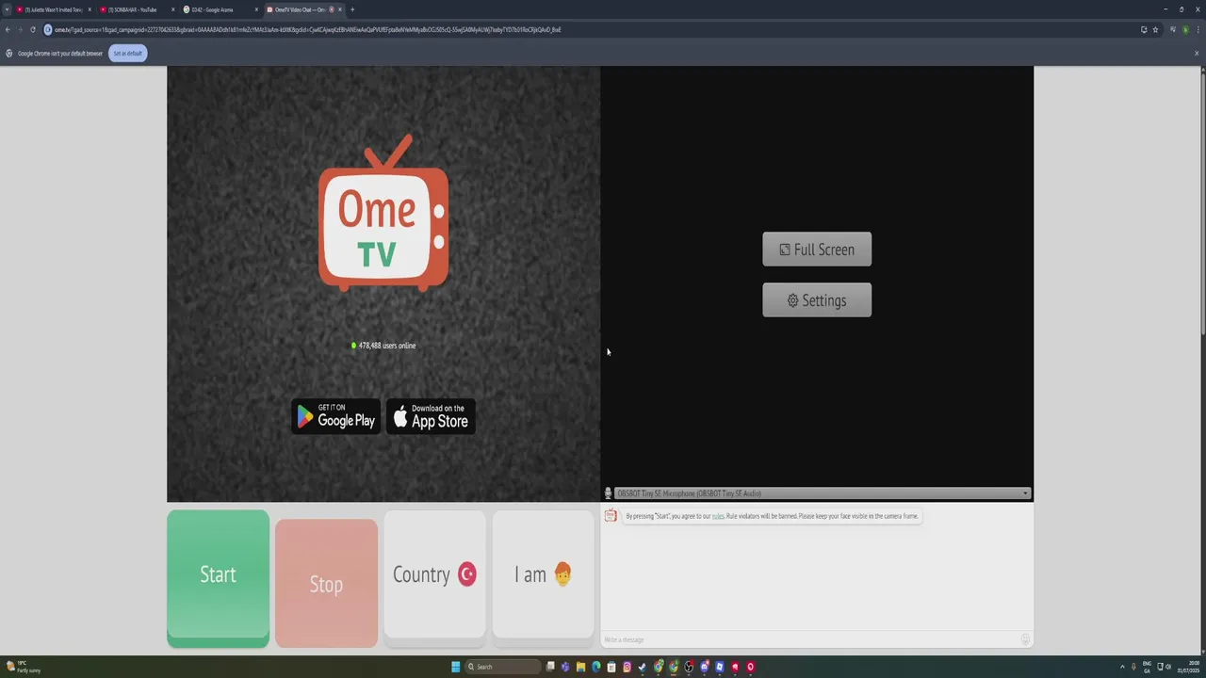This screenshot has height=678, width=1206.
Task: Click the OmeTV television logo
Action: point(383,212)
